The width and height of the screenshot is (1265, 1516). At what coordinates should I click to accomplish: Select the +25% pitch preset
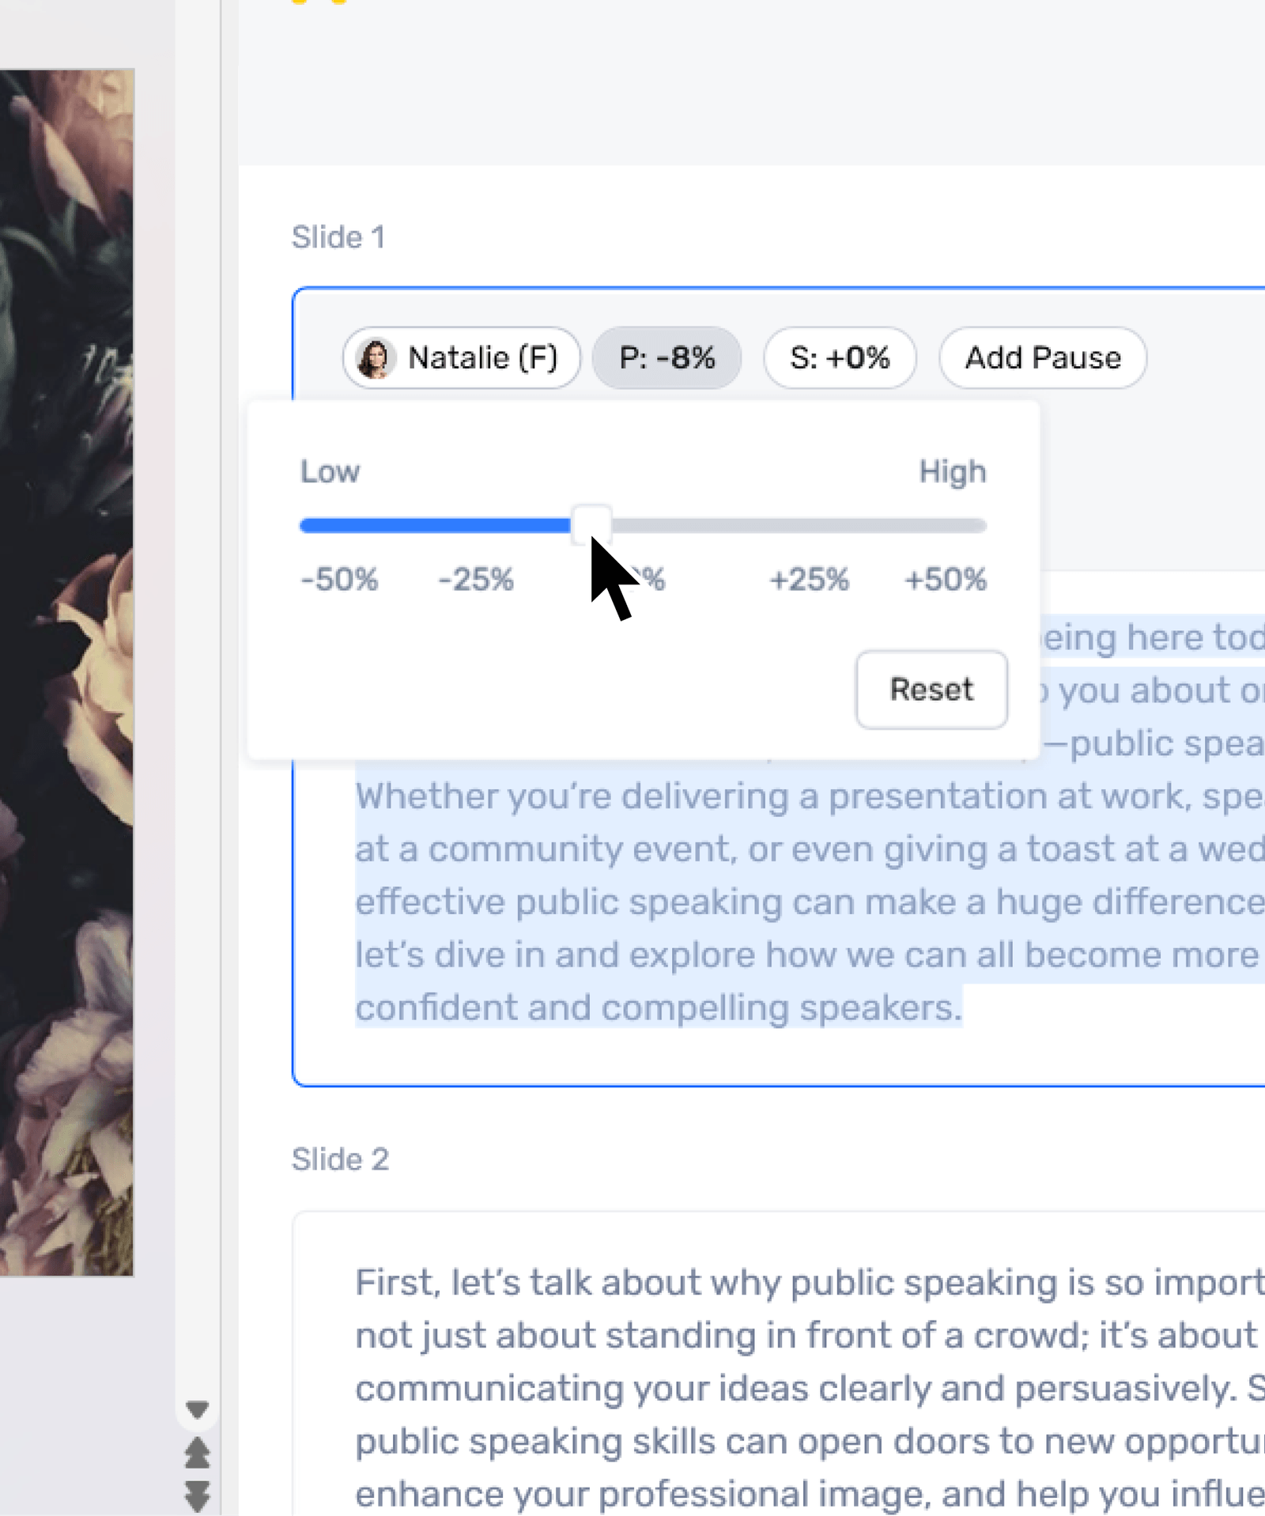coord(809,579)
